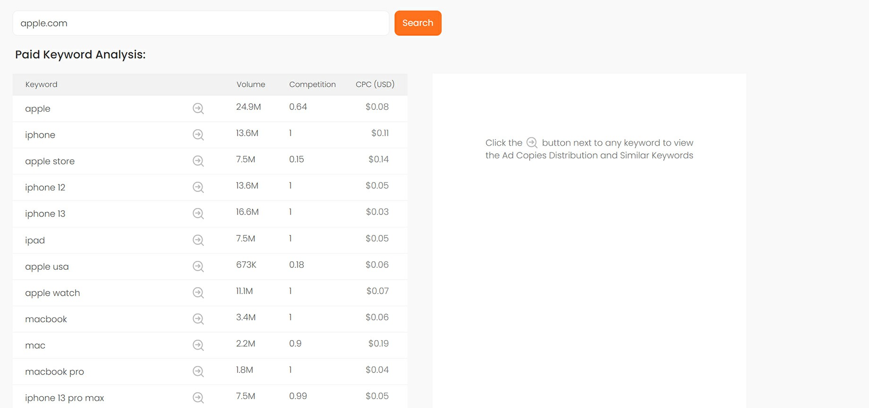Screen dimensions: 869x408
Task: Click competition value 0.9 for mac
Action: [295, 344]
